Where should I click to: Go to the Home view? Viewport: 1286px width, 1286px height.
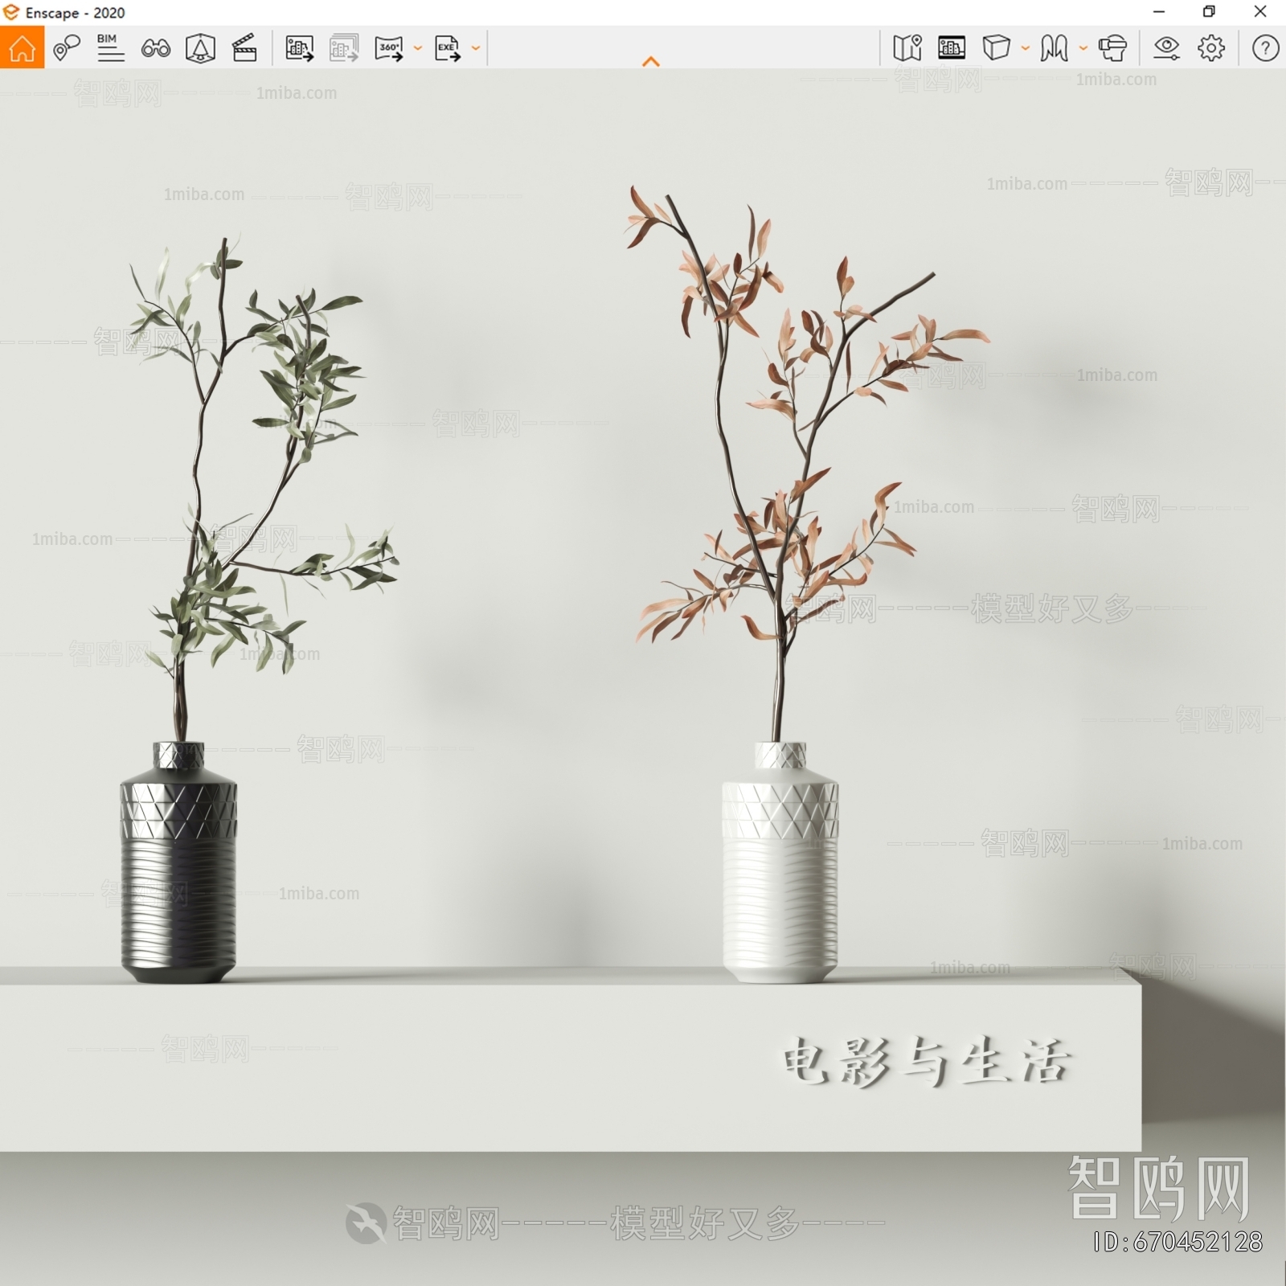pos(22,48)
